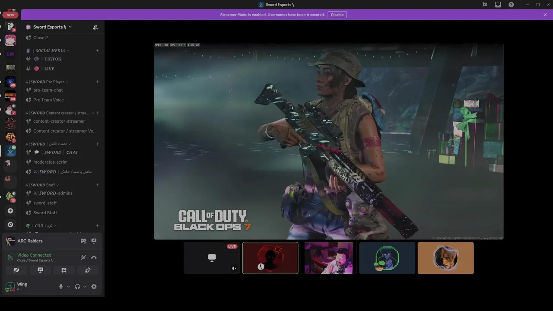Image resolution: width=553 pixels, height=311 pixels.
Task: Toggle the camera on
Action: (x=16, y=270)
